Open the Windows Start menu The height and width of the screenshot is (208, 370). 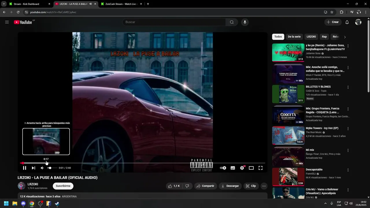tap(6, 204)
